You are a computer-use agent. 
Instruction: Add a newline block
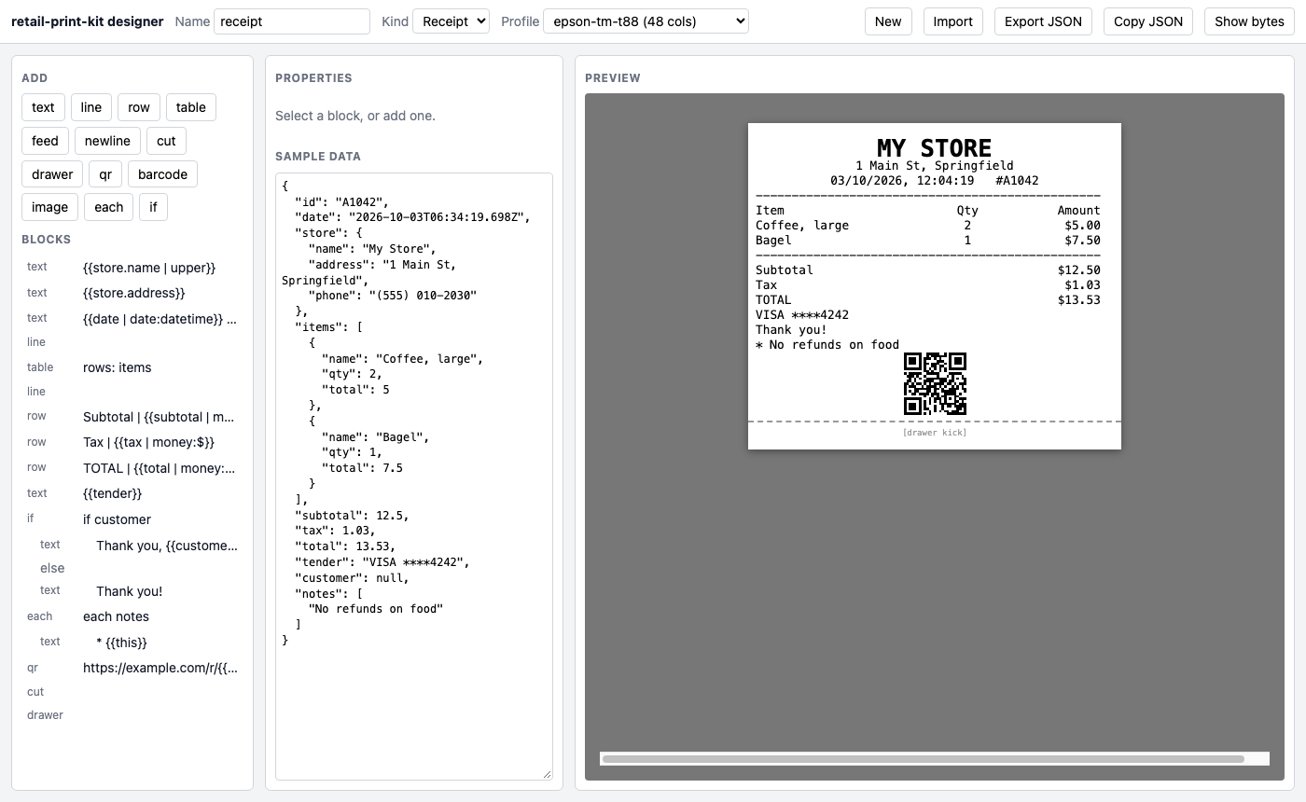(107, 141)
